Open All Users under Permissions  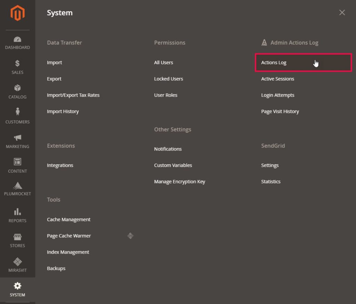click(164, 63)
